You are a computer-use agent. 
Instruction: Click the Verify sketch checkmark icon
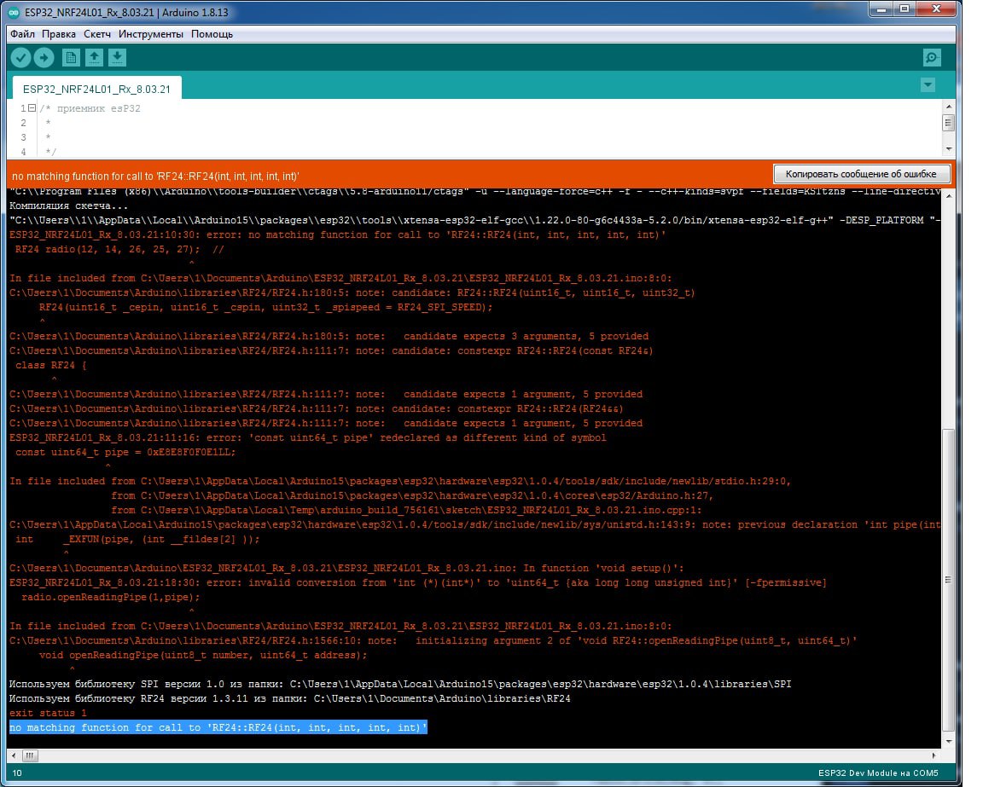(20, 58)
